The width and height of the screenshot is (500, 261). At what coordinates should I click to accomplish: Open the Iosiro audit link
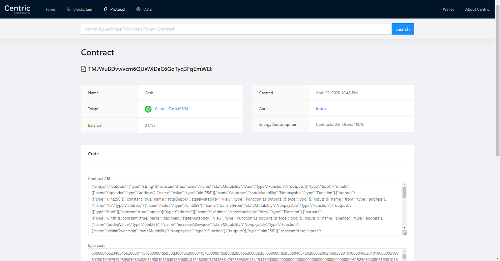[x=321, y=109]
